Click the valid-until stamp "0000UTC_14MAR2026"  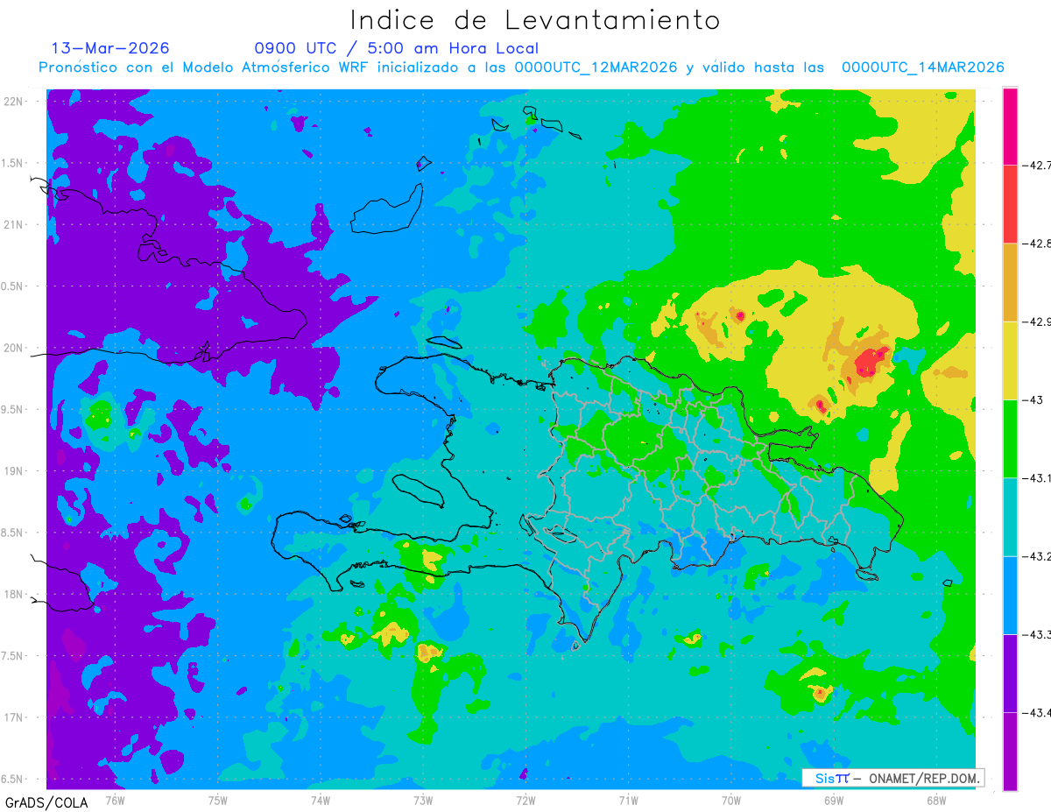tap(922, 67)
